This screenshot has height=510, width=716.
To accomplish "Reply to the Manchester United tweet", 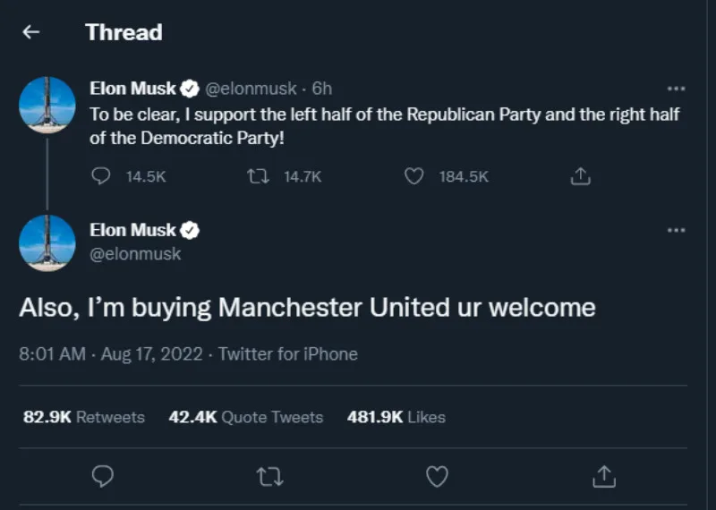I will click(x=103, y=475).
